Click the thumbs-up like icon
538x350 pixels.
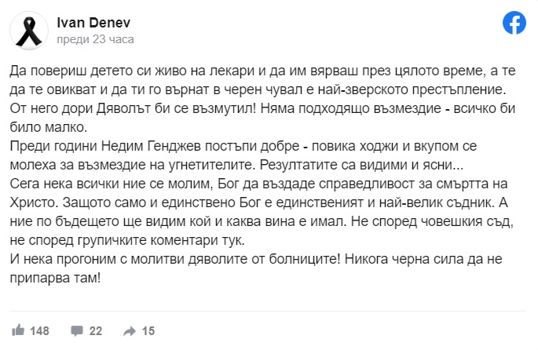point(18,330)
